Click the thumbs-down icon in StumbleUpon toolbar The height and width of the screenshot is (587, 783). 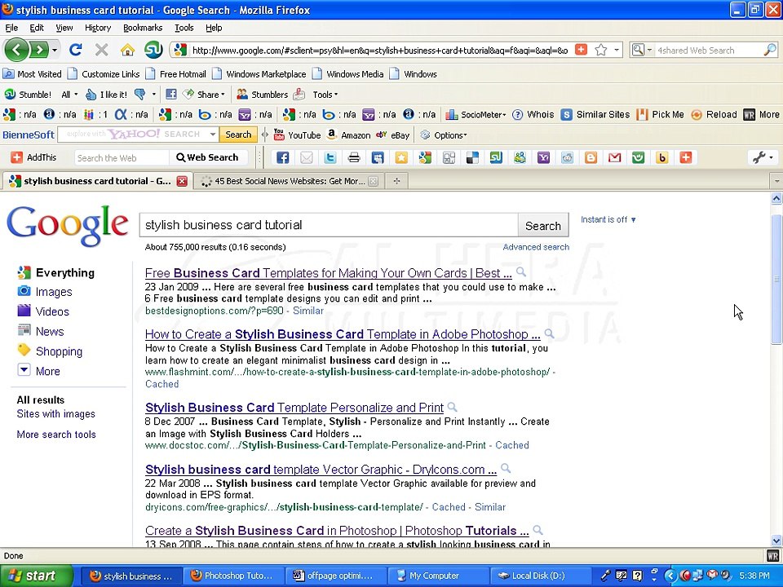(139, 95)
